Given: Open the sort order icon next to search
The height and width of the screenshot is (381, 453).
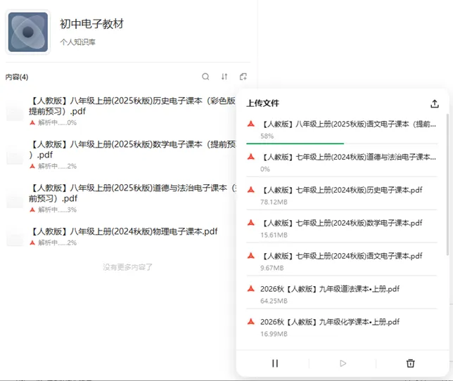Looking at the screenshot, I should pyautogui.click(x=224, y=77).
